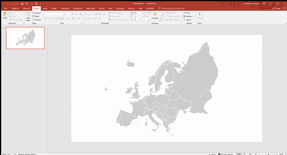The height and width of the screenshot is (155, 287).
Task: Expand Customize Quick Access Toolbar arrow
Action: [40, 4]
